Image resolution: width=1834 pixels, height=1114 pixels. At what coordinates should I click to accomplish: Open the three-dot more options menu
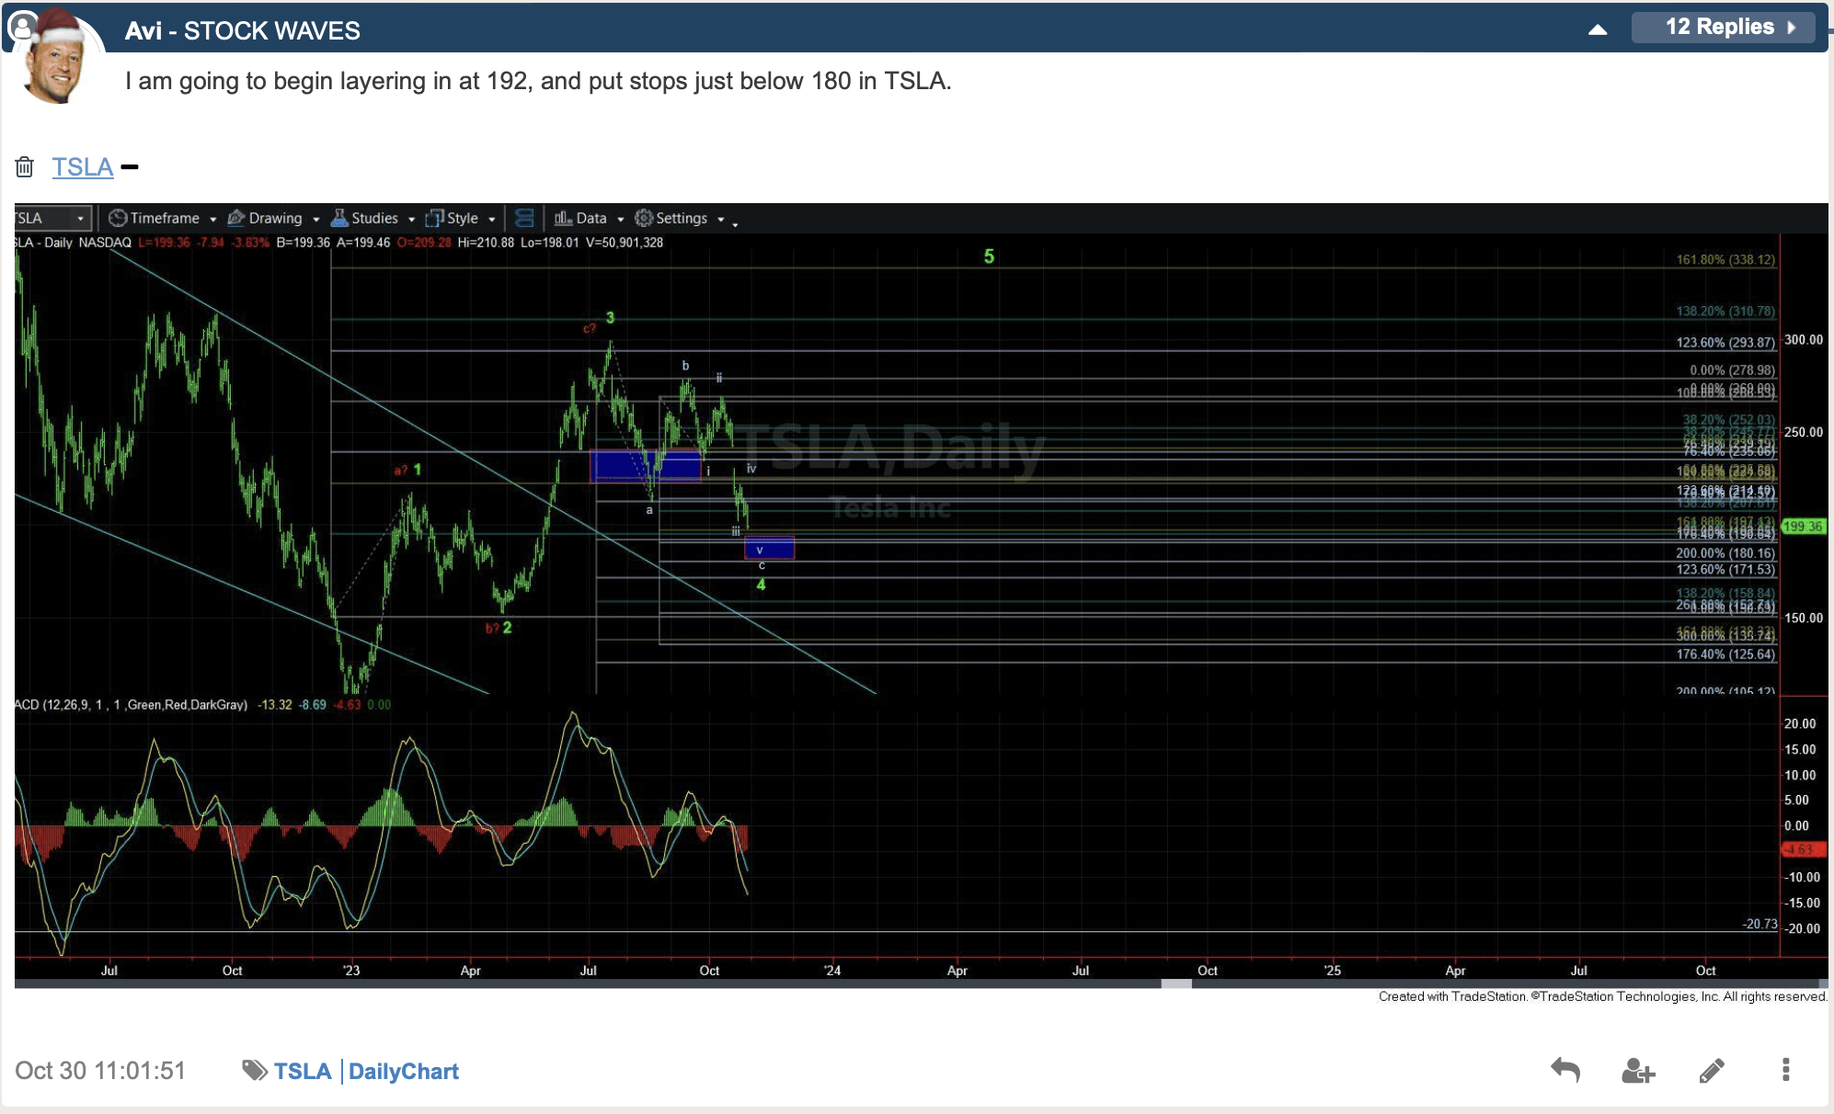1785,1070
